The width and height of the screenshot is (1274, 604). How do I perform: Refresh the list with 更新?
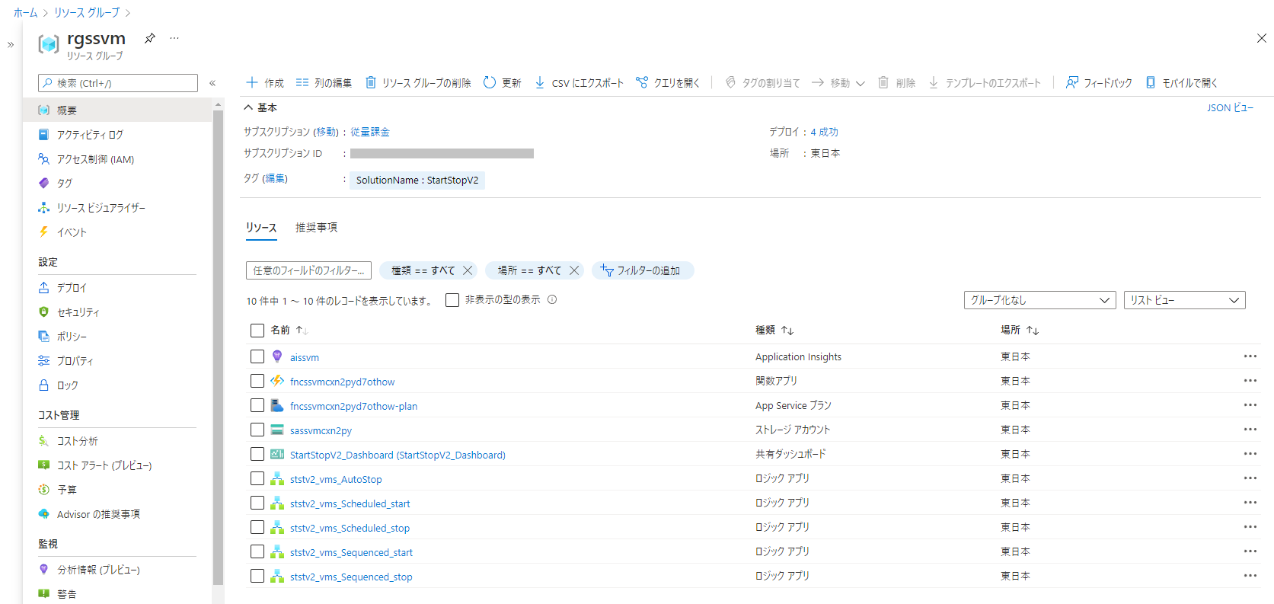tap(503, 83)
